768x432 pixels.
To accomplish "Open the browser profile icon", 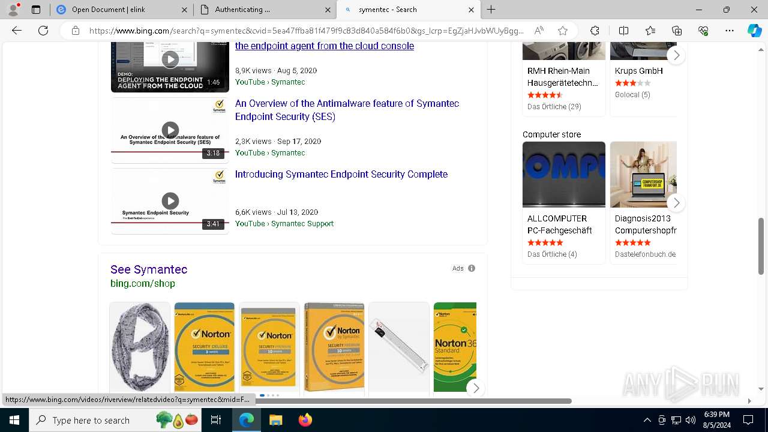I will pyautogui.click(x=13, y=10).
